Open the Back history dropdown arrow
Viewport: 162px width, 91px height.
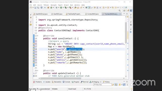(118, 8)
